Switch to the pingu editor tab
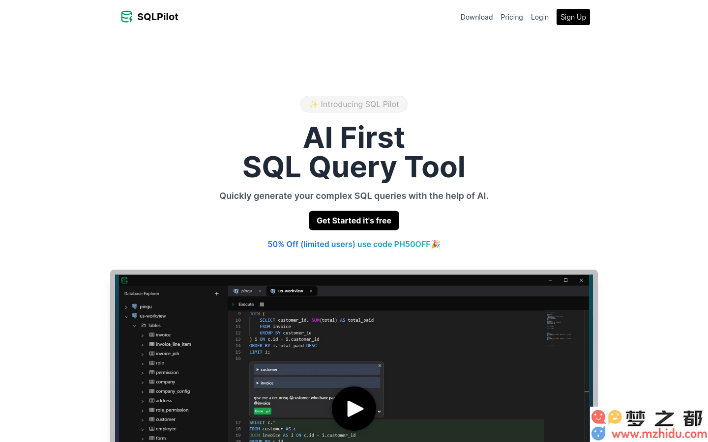Screen dimensions: 708x442 (x=246, y=291)
